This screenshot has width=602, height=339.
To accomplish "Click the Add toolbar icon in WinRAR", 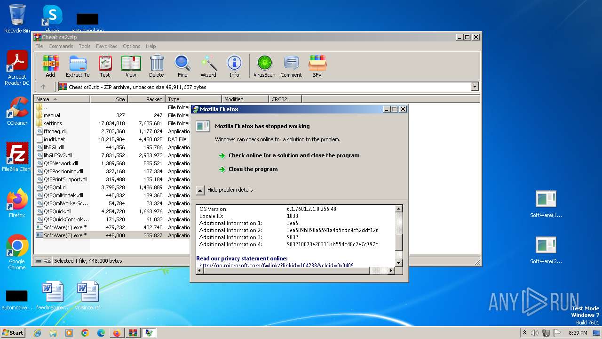I will pos(50,66).
